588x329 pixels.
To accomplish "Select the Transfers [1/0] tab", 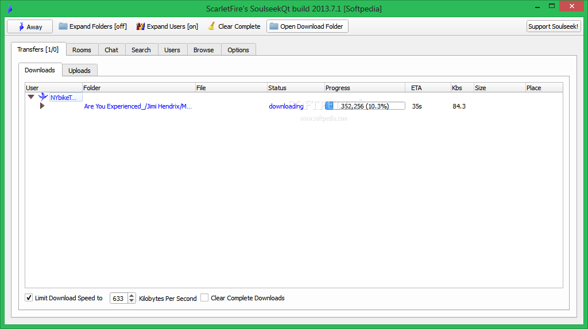I will point(38,49).
